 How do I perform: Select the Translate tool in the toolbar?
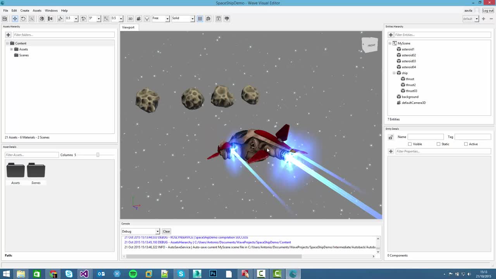tap(15, 18)
